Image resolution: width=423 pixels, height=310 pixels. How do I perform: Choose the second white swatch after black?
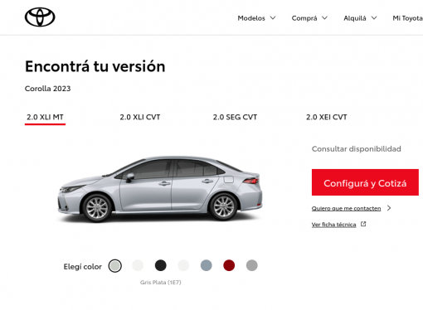pos(183,265)
